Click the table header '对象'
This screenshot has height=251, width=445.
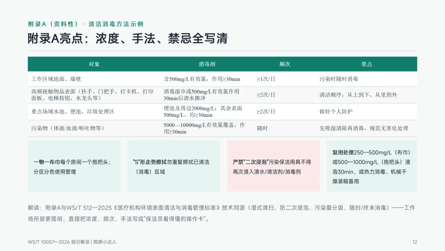pyautogui.click(x=94, y=64)
